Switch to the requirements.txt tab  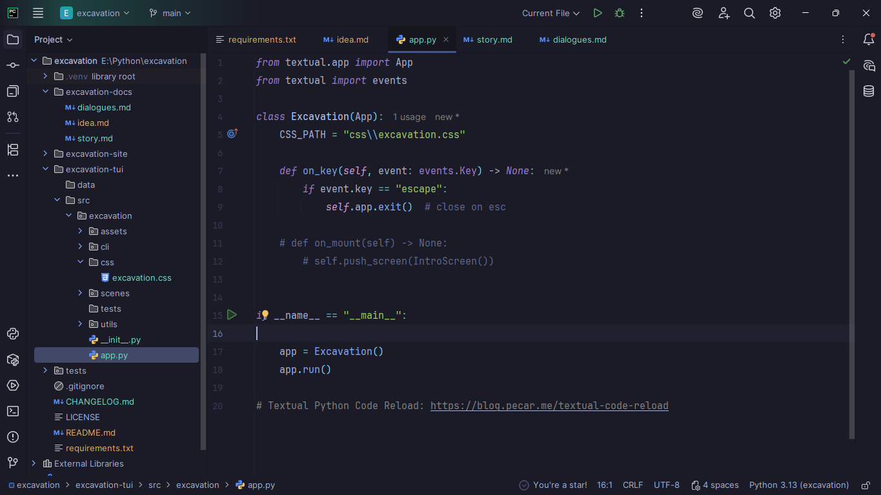[261, 39]
